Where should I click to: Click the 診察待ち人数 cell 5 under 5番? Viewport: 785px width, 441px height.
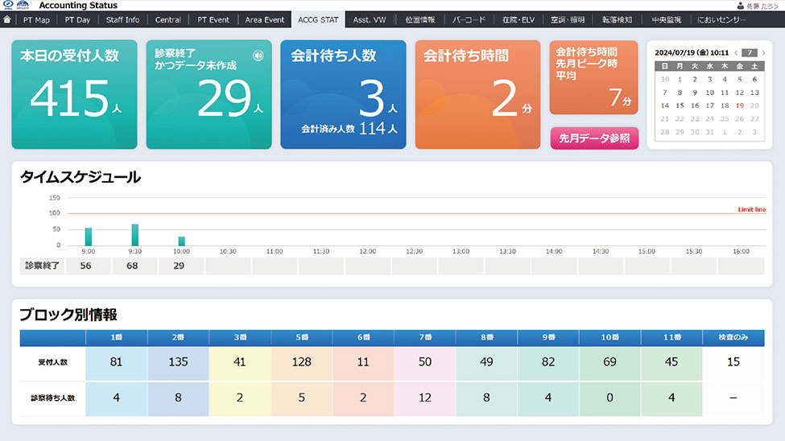point(302,398)
